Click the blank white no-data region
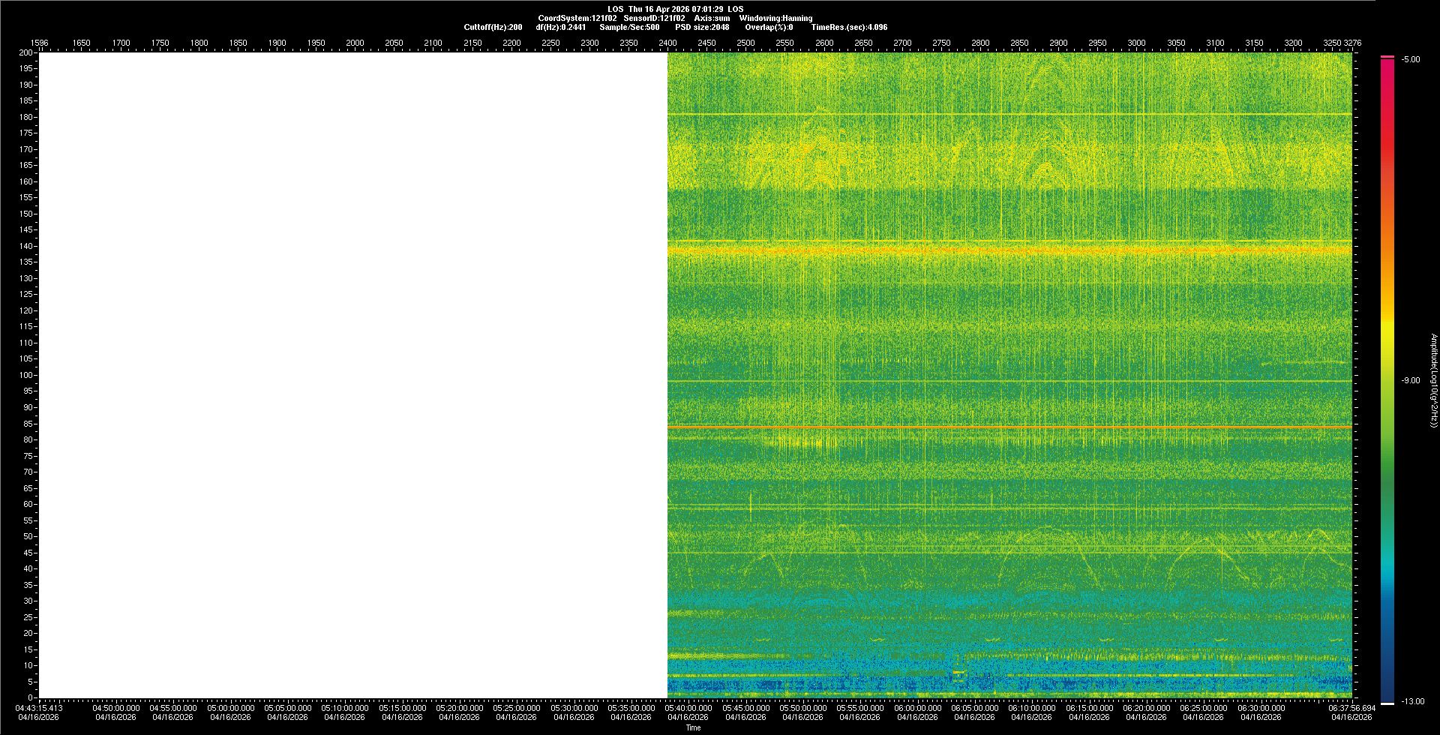Viewport: 1440px width, 735px height. tap(352, 375)
